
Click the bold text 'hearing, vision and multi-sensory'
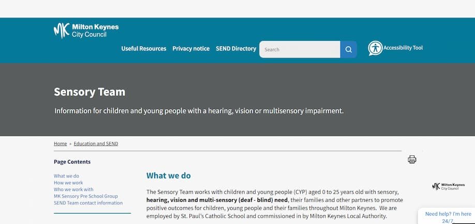(x=191, y=200)
